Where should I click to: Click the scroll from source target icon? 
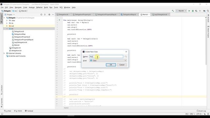click(x=41, y=14)
